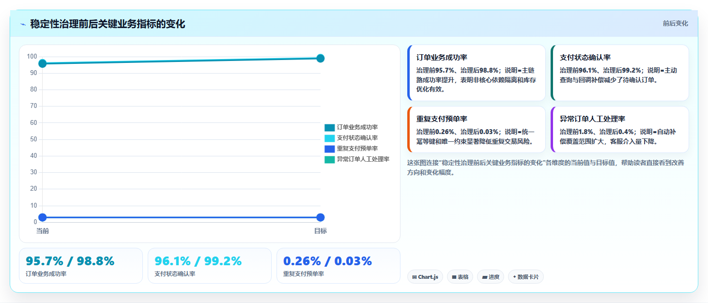
Task: Select the 96.1% / 99.2% stat value
Action: [198, 261]
